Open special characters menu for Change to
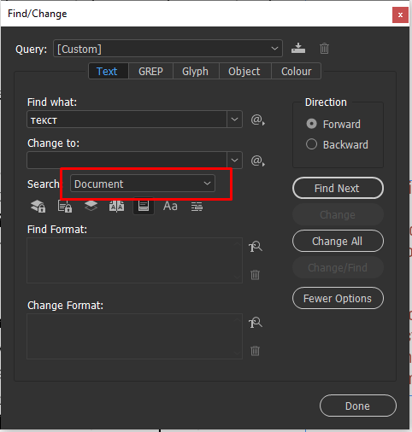412x432 pixels. [258, 161]
